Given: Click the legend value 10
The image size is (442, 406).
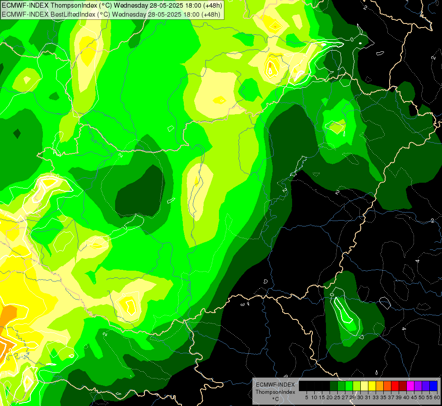Looking at the screenshot, I should (314, 397).
